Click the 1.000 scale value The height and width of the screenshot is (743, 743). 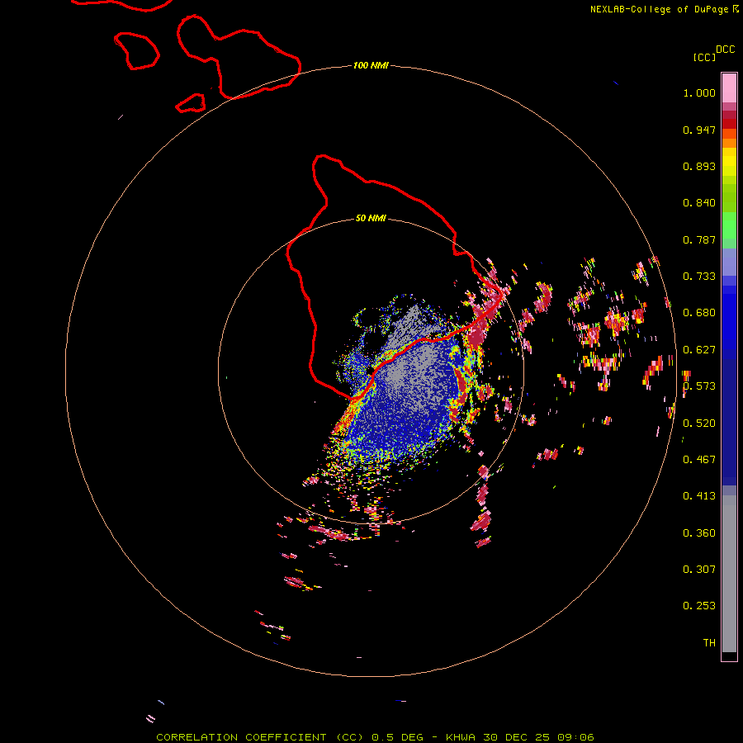(x=699, y=92)
